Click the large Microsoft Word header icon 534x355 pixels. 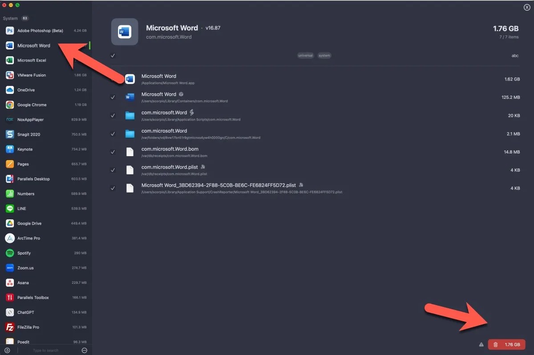click(124, 32)
